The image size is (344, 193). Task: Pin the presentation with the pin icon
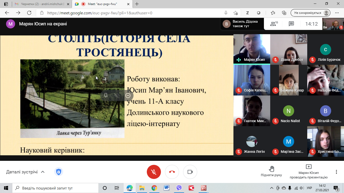point(106,95)
